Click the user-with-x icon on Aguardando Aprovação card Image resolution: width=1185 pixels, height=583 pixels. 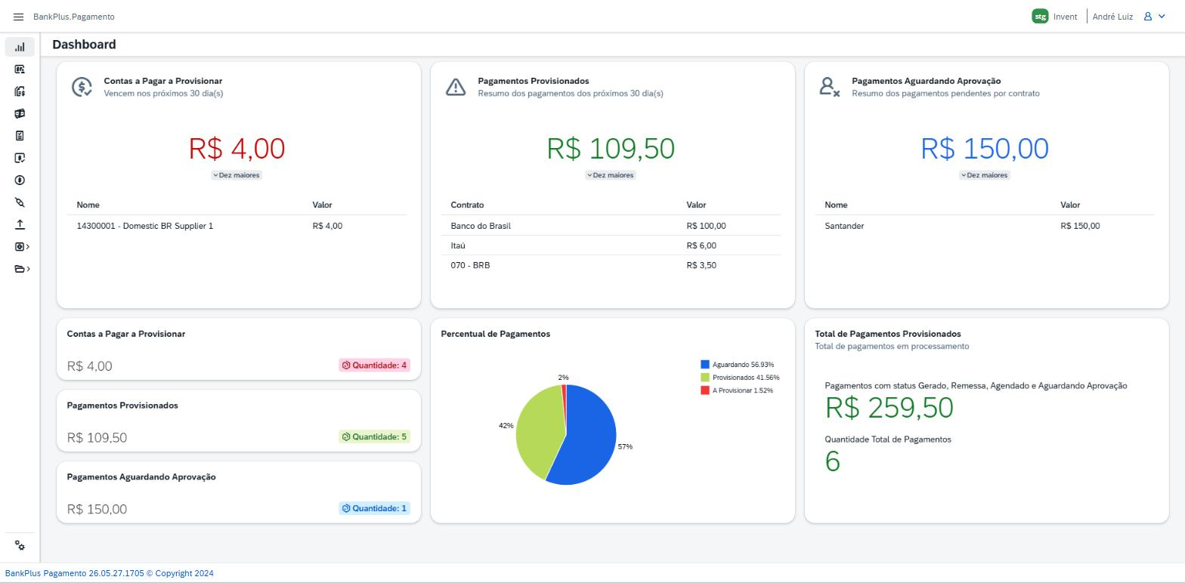coord(830,87)
